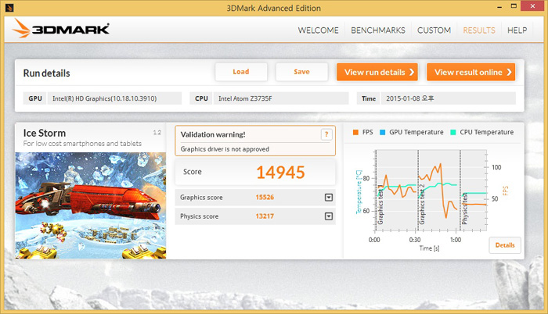The height and width of the screenshot is (314, 548).
Task: Open View run details
Action: coord(377,72)
